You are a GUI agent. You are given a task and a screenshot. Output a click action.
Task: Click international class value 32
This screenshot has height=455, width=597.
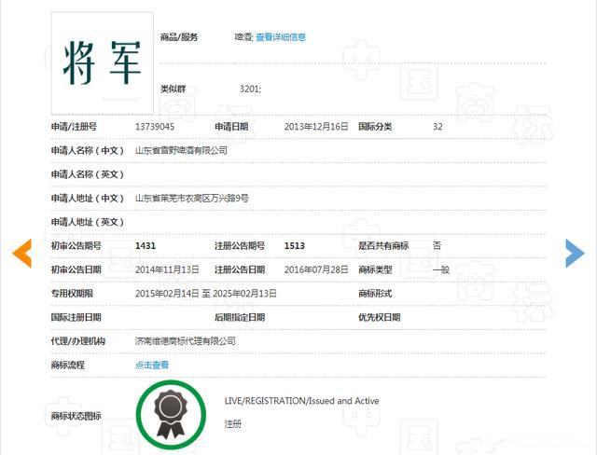(x=437, y=126)
